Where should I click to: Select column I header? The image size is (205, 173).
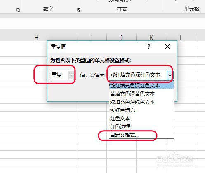pyautogui.click(x=92, y=37)
